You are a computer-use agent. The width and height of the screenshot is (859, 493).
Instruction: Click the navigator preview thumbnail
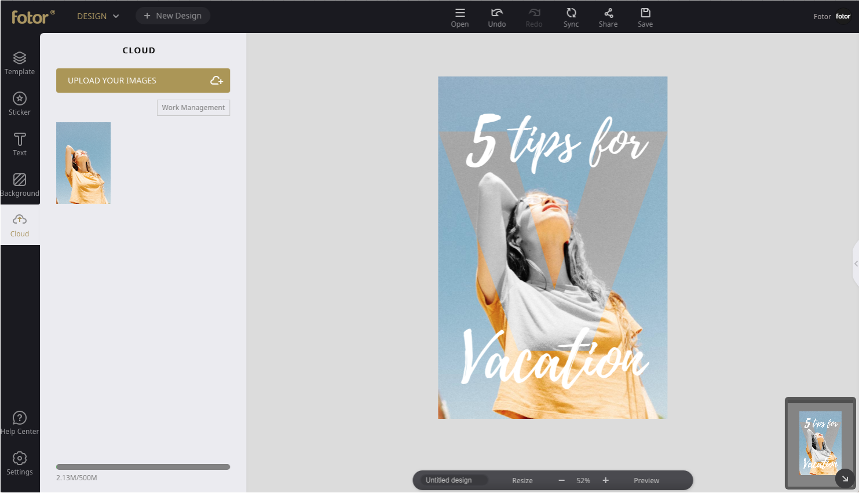tap(820, 443)
